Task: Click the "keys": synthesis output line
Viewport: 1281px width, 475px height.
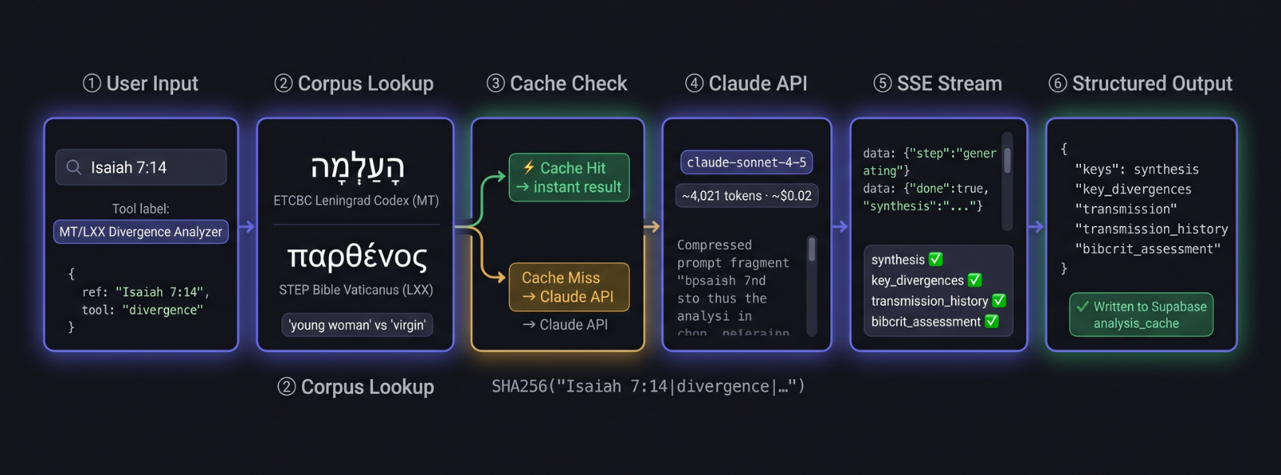Action: [1137, 170]
